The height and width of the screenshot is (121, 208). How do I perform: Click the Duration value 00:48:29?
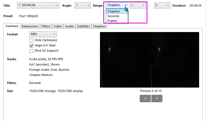pos(196,6)
